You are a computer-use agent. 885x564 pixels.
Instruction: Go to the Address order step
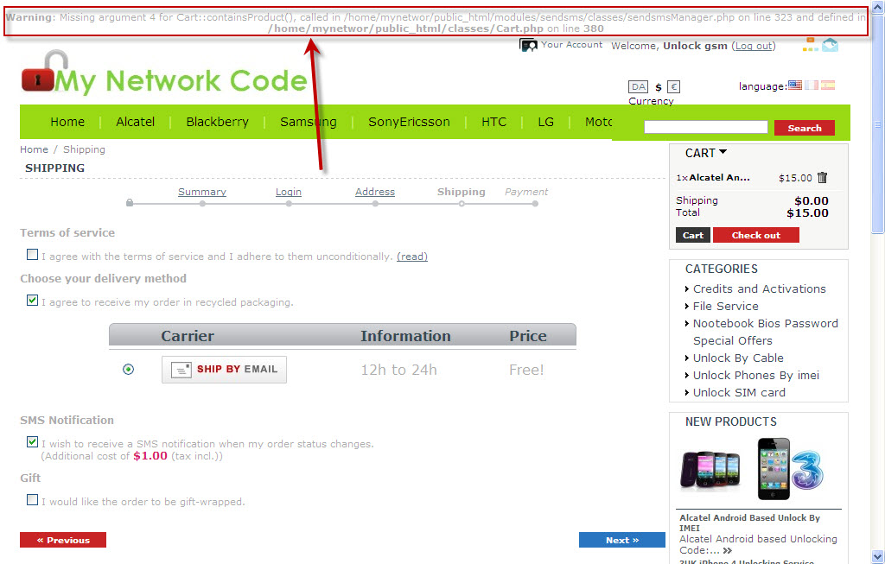coord(375,192)
